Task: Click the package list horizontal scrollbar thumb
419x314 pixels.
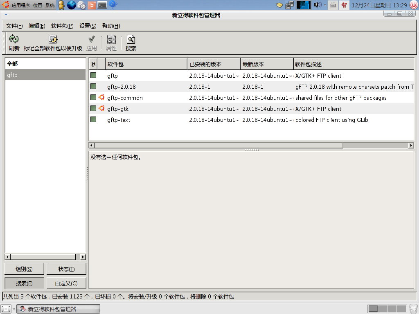Action: [x=219, y=145]
